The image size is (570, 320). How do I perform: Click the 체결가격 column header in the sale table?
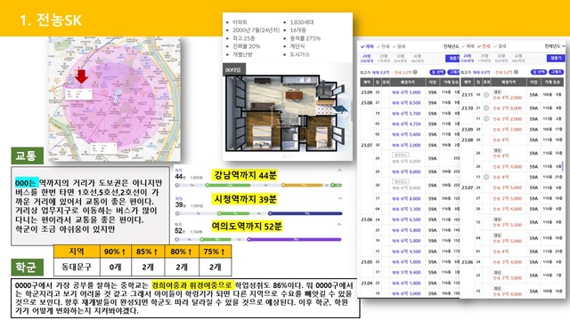coord(408,83)
